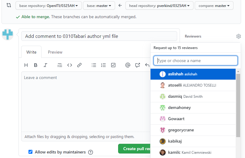The width and height of the screenshot is (245, 158).
Task: Click the 'Able to merge.' status text
Action: pos(36,17)
